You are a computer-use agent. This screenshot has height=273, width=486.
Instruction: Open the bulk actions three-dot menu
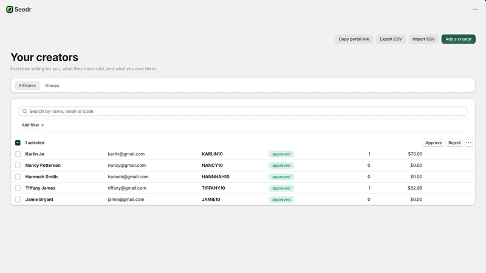pyautogui.click(x=468, y=143)
